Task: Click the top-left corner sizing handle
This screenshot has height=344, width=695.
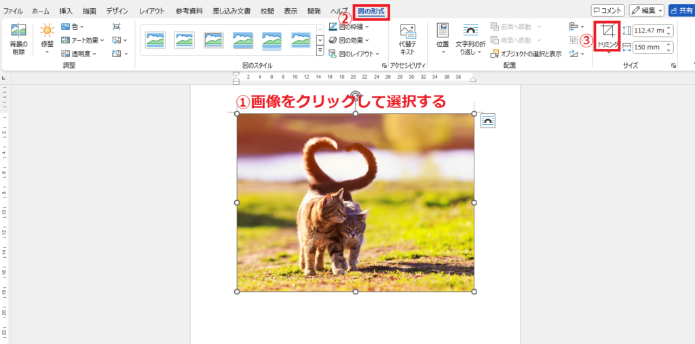Action: 237,113
